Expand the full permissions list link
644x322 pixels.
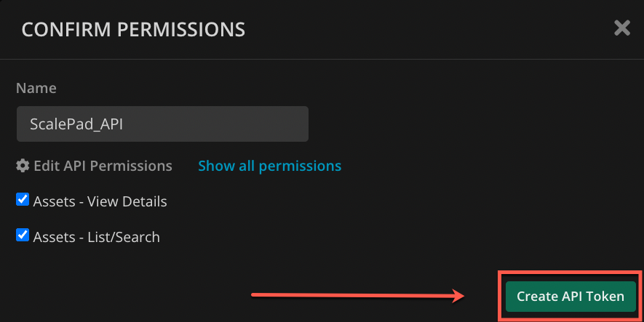point(269,166)
